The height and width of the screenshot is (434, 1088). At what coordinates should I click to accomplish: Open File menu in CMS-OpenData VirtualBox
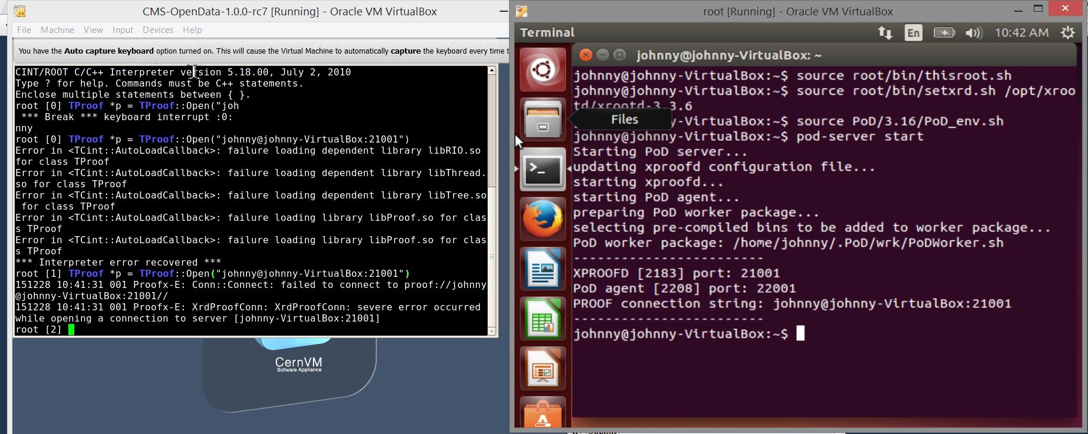coord(24,30)
